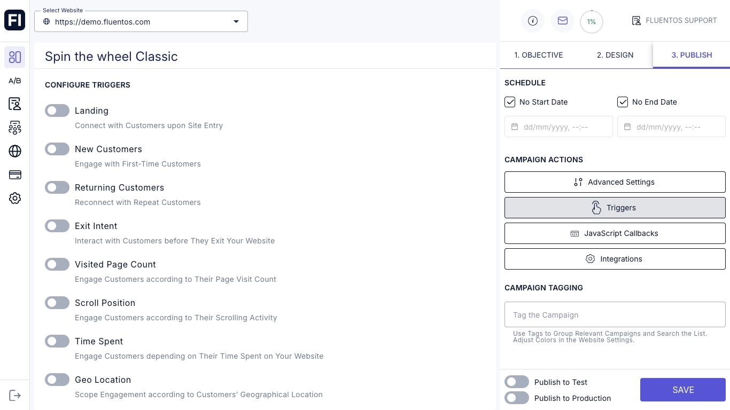Turn on Publish to Production toggle

(517, 398)
